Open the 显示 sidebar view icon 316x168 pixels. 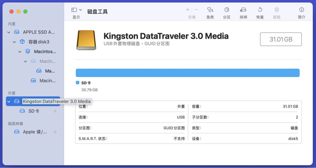pos(74,10)
